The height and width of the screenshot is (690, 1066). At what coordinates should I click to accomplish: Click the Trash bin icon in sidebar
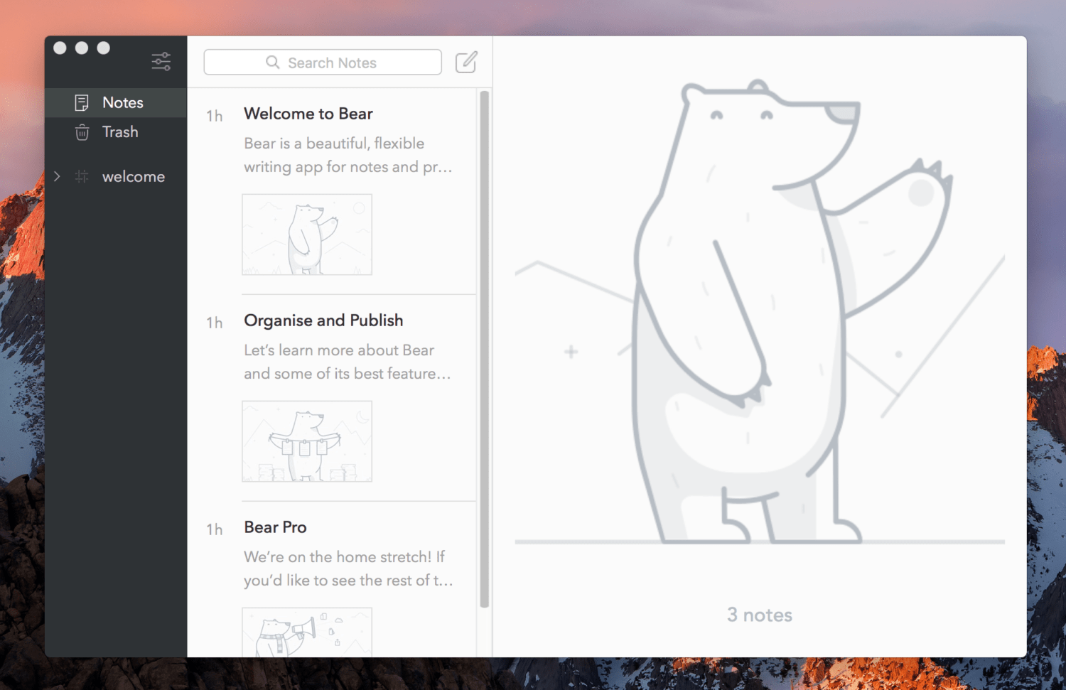pyautogui.click(x=82, y=132)
